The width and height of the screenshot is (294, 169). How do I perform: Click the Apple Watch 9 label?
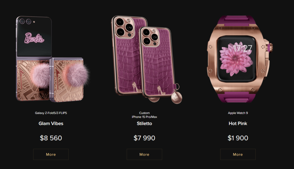(x=238, y=113)
